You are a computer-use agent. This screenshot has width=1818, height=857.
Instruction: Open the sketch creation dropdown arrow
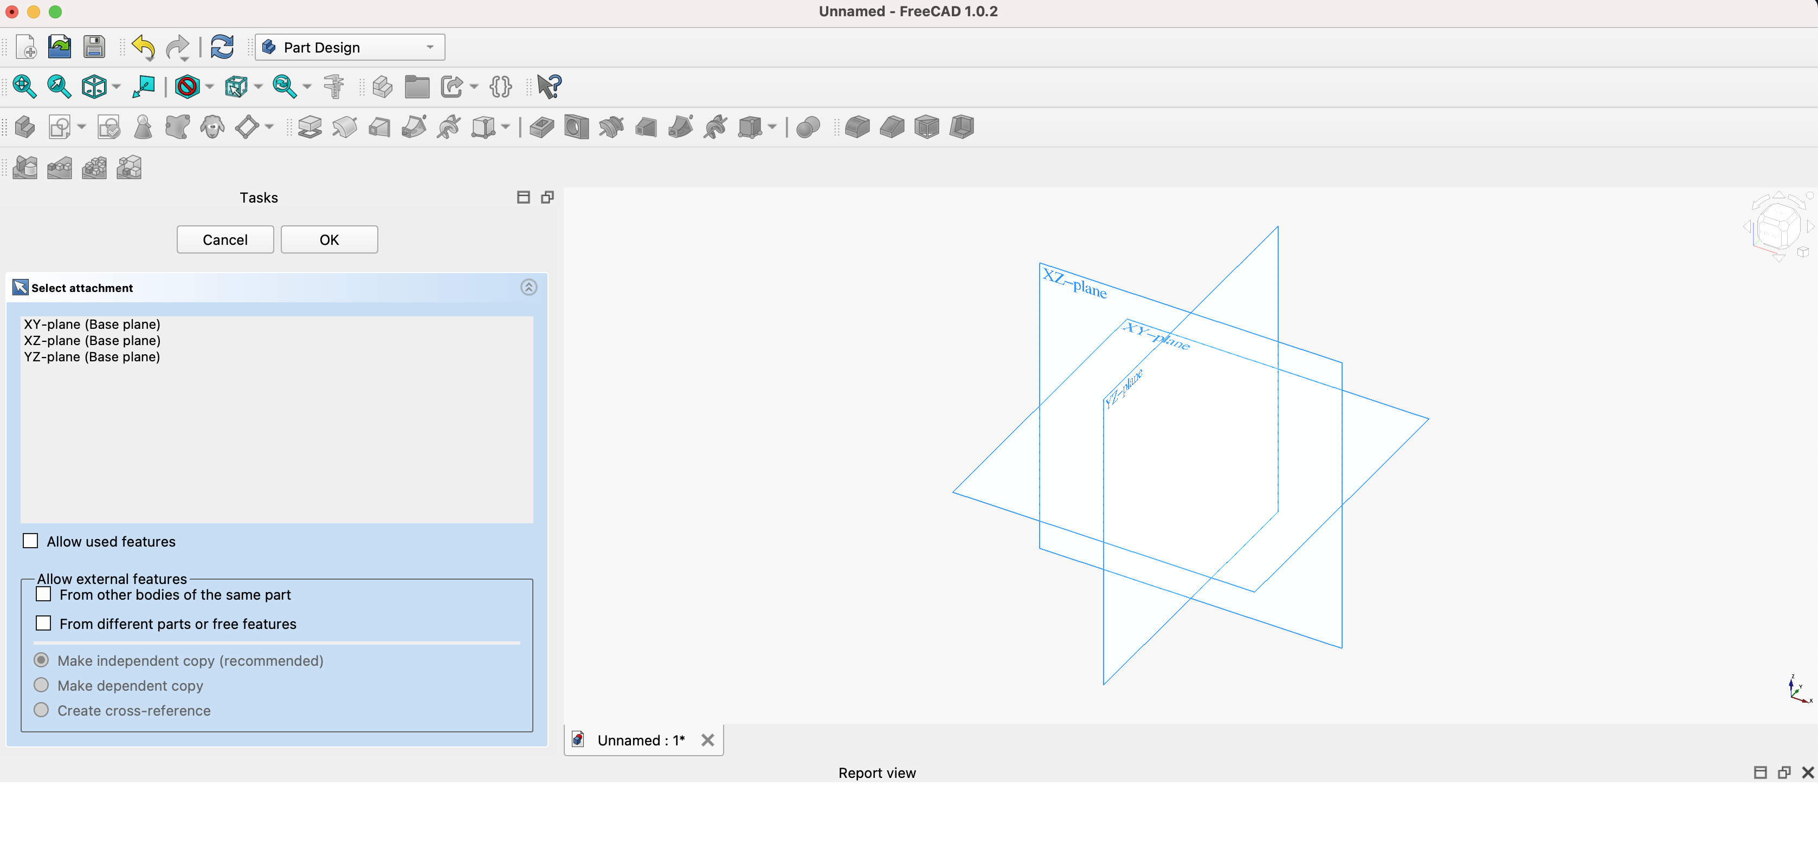(x=81, y=127)
